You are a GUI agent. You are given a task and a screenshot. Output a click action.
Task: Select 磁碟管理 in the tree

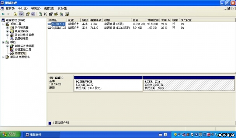tap(20, 53)
